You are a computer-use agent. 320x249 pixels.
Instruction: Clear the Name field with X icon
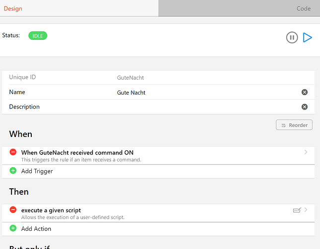pyautogui.click(x=305, y=92)
